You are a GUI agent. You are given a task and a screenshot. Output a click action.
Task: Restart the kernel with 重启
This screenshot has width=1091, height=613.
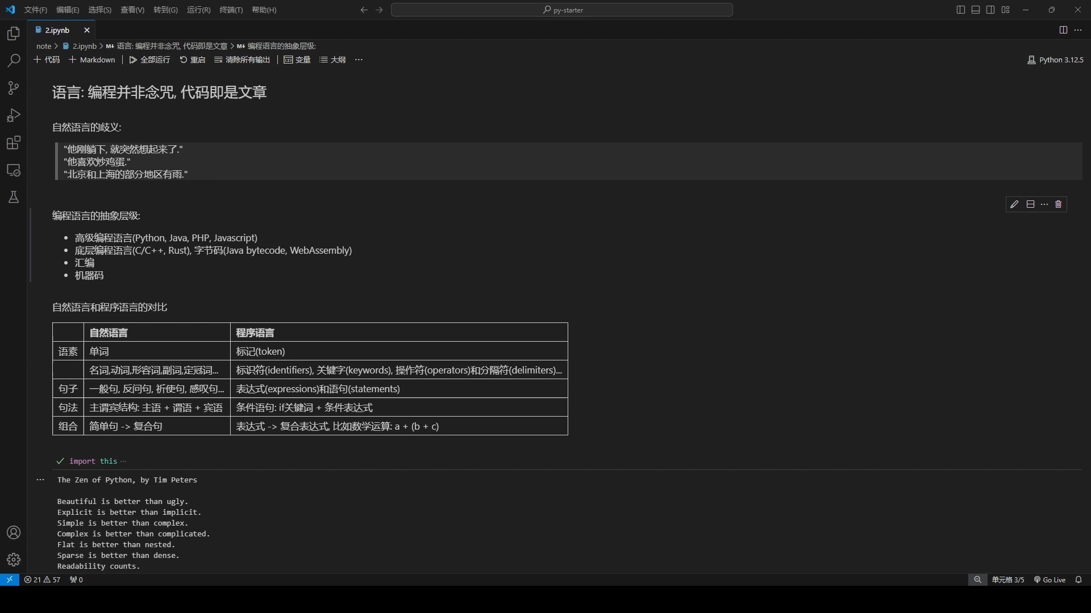[193, 60]
